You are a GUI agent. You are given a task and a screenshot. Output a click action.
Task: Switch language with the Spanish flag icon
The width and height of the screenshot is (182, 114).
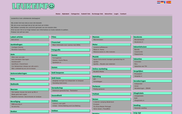coord(170,2)
